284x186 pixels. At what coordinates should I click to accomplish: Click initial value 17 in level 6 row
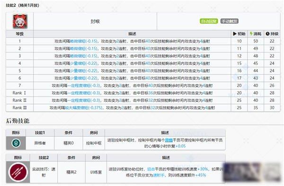tap(239, 78)
